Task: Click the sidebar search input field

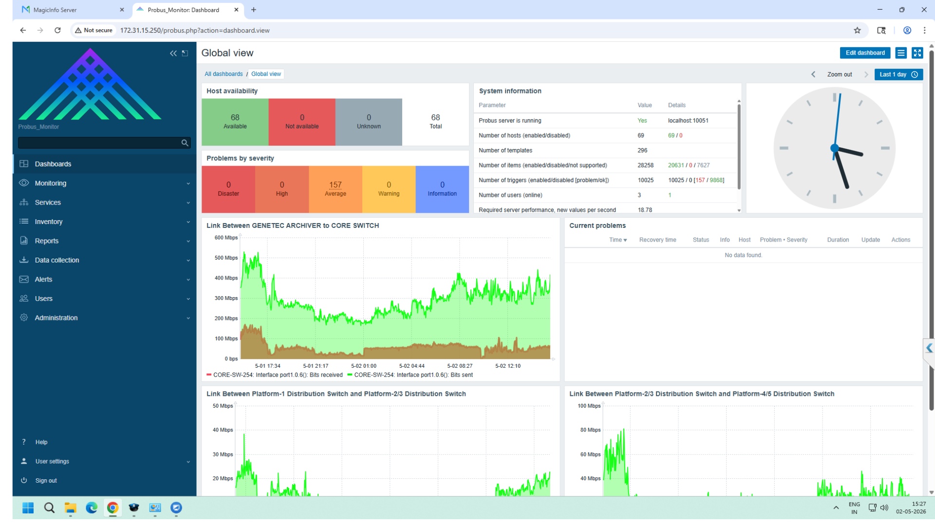Action: click(99, 143)
